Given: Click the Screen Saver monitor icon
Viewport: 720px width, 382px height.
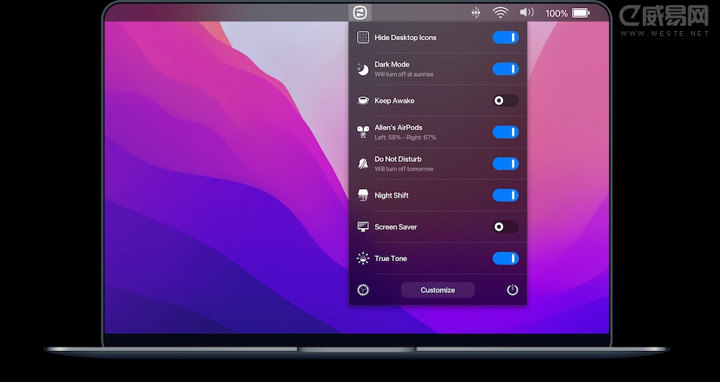Looking at the screenshot, I should [364, 227].
